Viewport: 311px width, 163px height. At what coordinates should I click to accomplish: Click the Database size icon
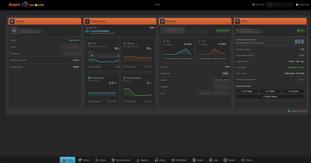(89, 78)
